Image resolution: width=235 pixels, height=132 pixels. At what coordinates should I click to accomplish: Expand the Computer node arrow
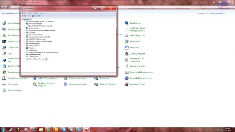point(25,32)
